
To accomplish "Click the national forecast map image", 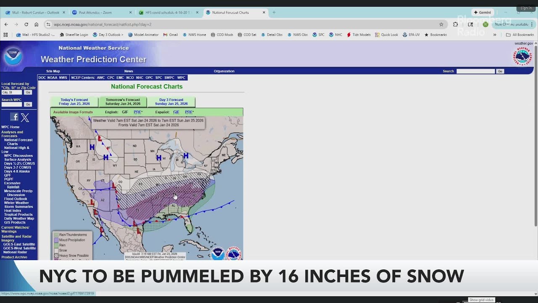I will pyautogui.click(x=147, y=188).
